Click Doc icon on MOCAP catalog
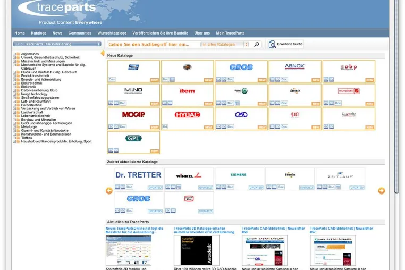Image resolution: width=405 pixels, height=270 pixels. point(123,127)
